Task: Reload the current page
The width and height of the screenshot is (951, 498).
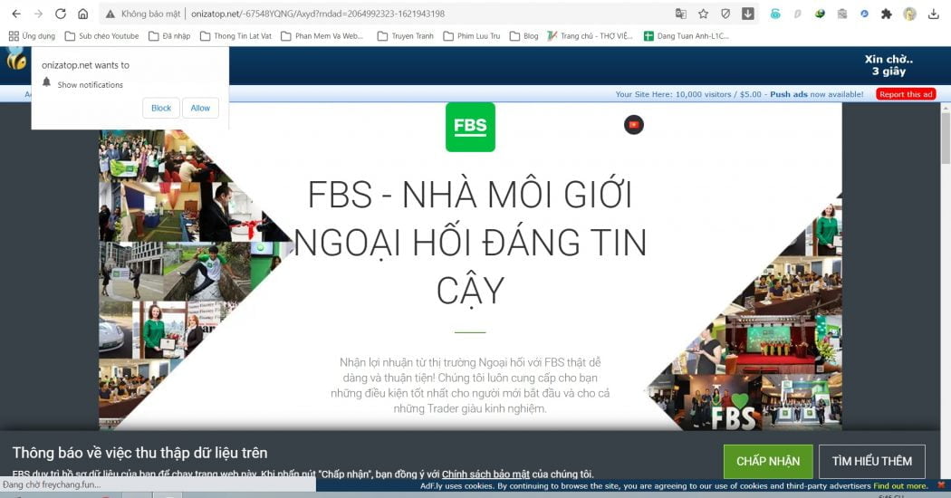Action: [x=61, y=14]
